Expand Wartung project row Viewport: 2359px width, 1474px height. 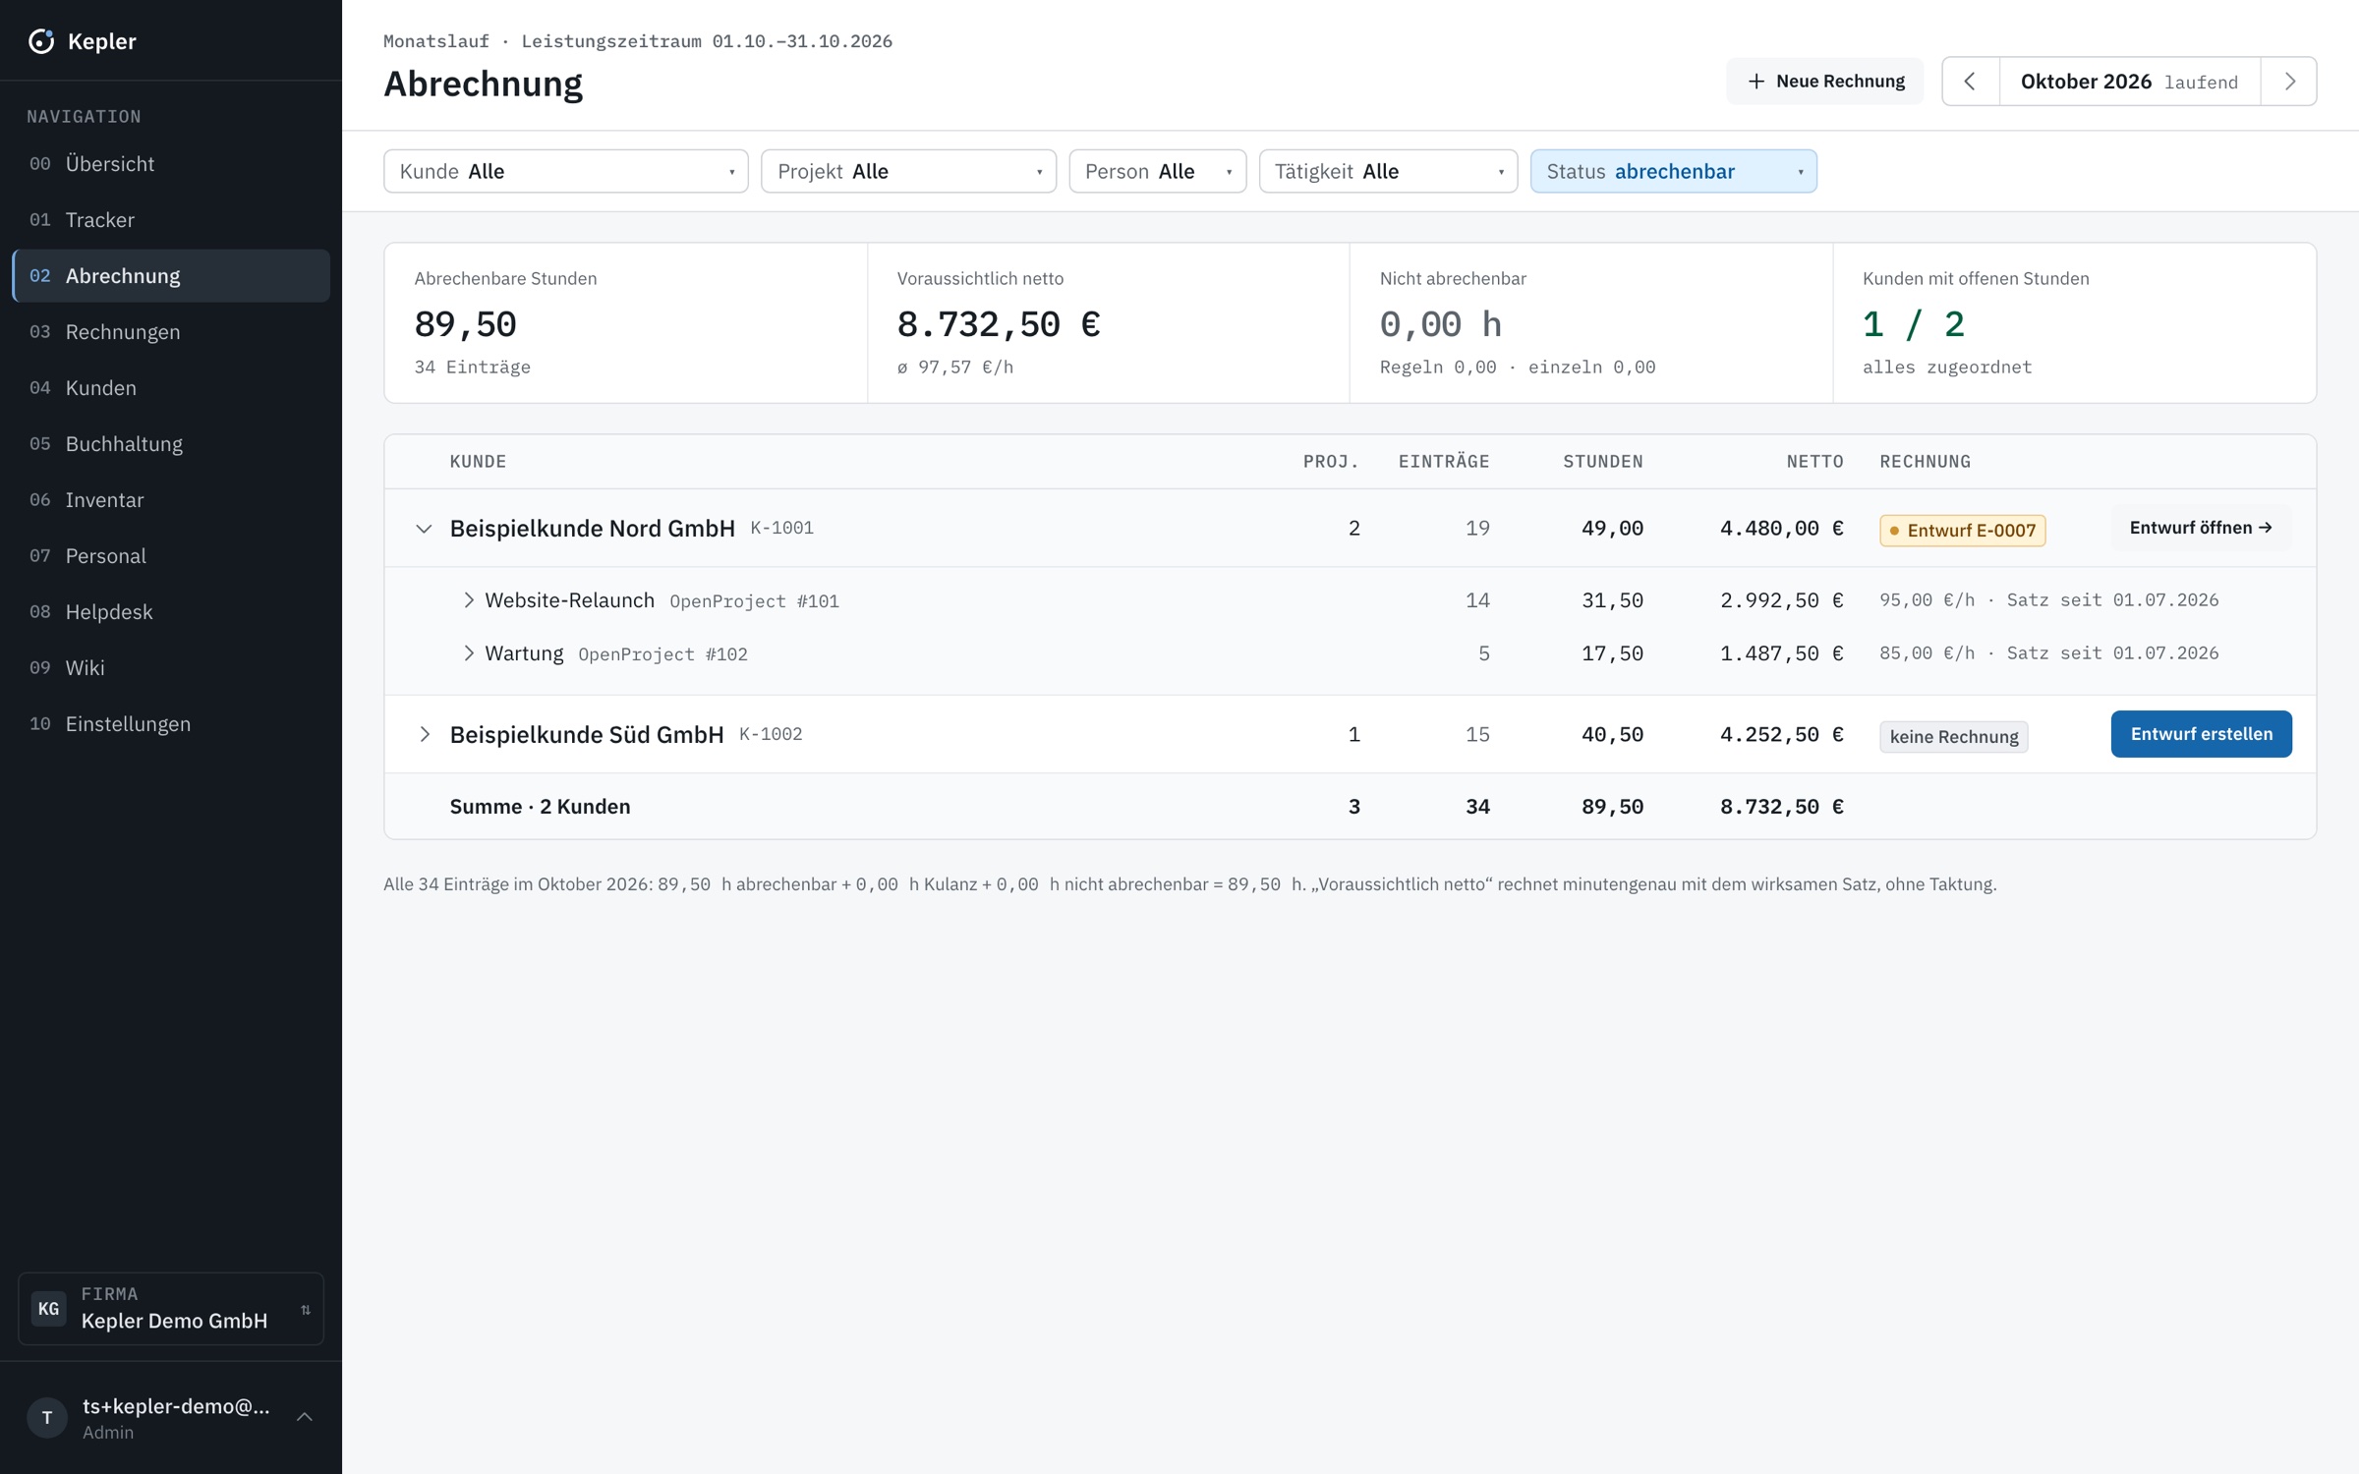pyautogui.click(x=469, y=653)
